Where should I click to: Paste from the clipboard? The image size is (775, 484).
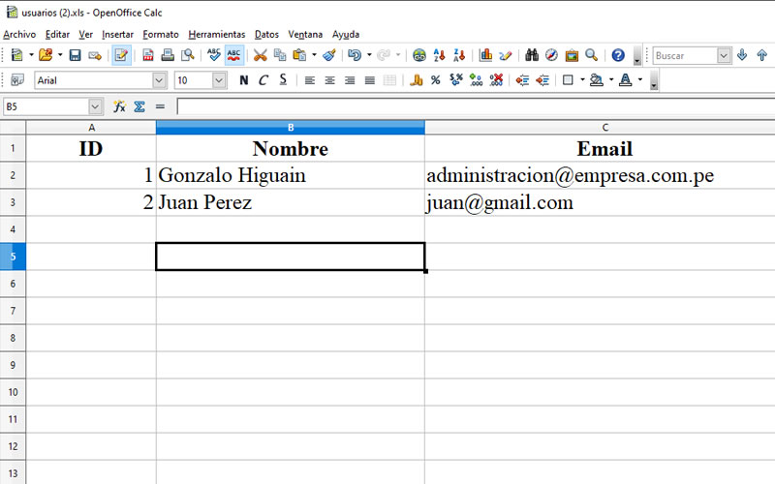[299, 55]
